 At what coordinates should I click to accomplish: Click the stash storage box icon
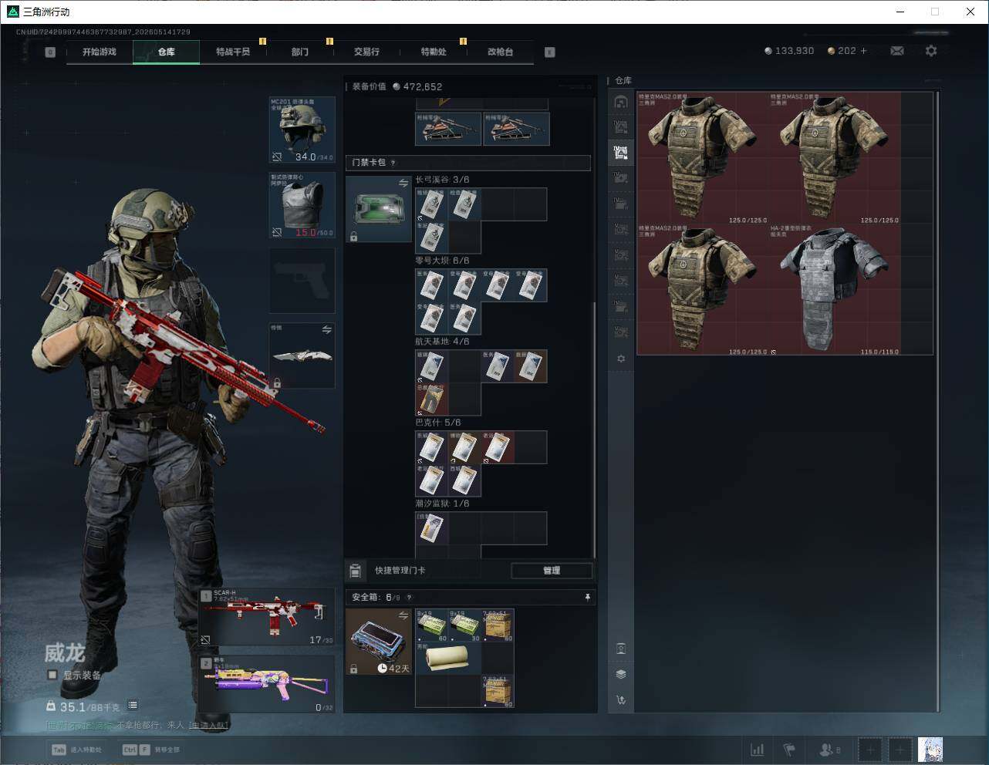[x=621, y=649]
